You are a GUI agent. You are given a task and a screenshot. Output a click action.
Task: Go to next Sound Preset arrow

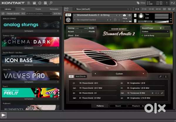[168, 28]
